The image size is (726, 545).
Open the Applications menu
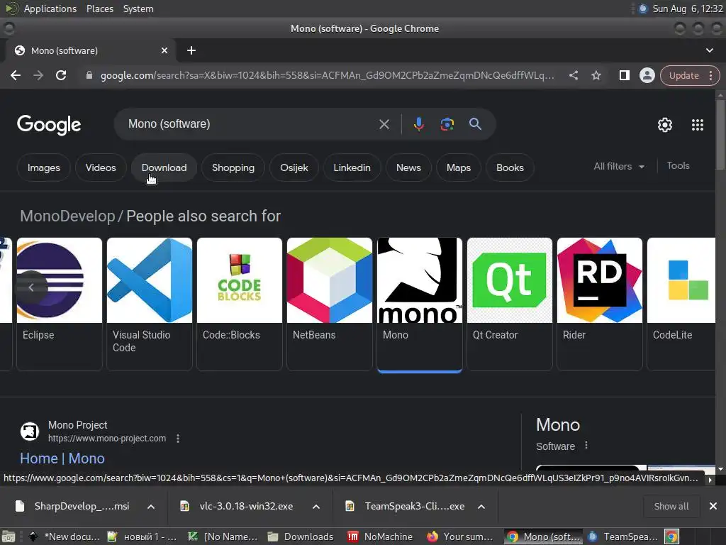[x=50, y=9]
